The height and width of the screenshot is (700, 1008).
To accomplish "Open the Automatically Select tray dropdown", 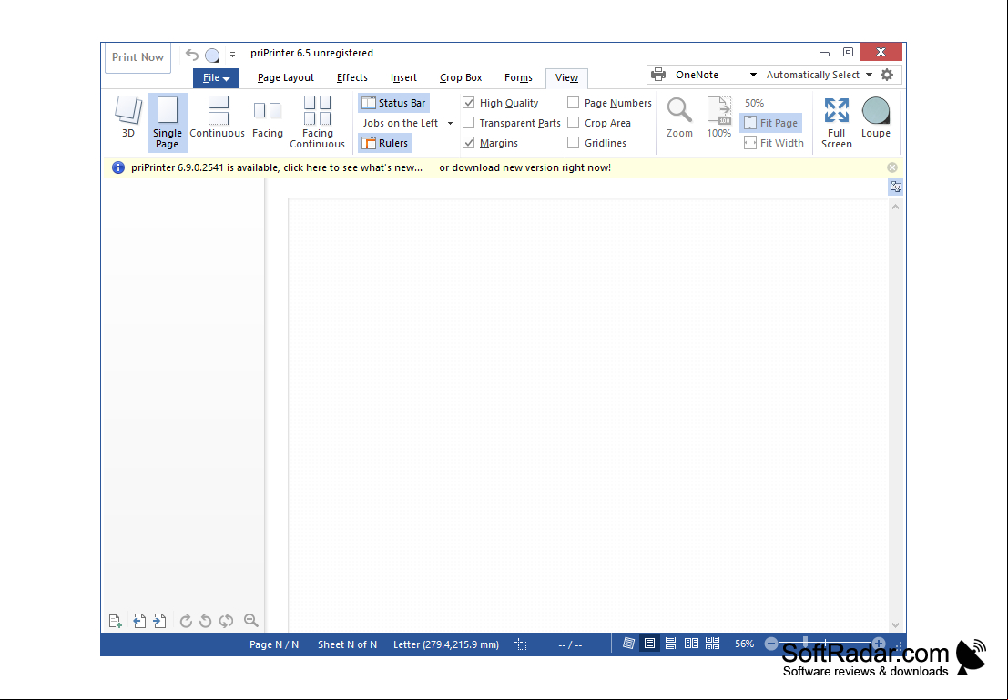I will coord(869,75).
